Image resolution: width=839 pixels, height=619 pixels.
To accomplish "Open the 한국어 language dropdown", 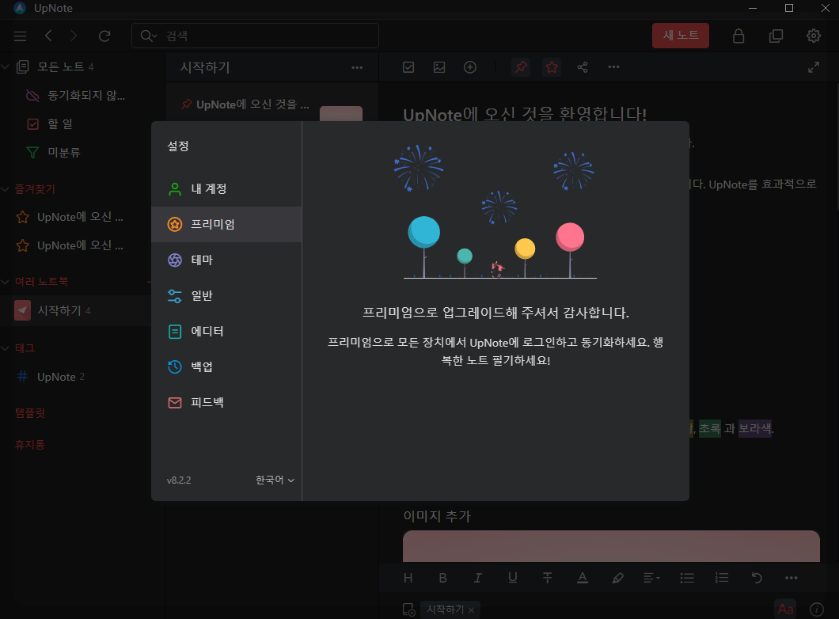I will [275, 480].
